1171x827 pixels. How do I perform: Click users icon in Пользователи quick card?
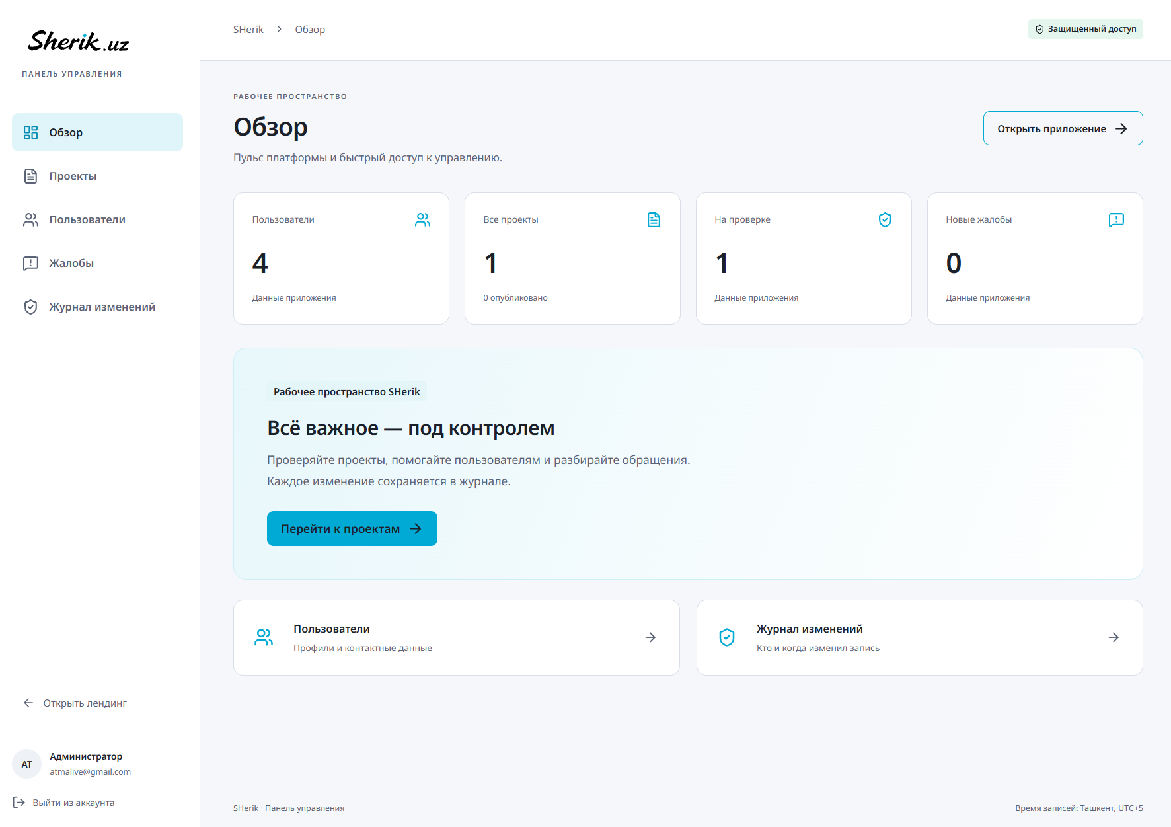[264, 637]
